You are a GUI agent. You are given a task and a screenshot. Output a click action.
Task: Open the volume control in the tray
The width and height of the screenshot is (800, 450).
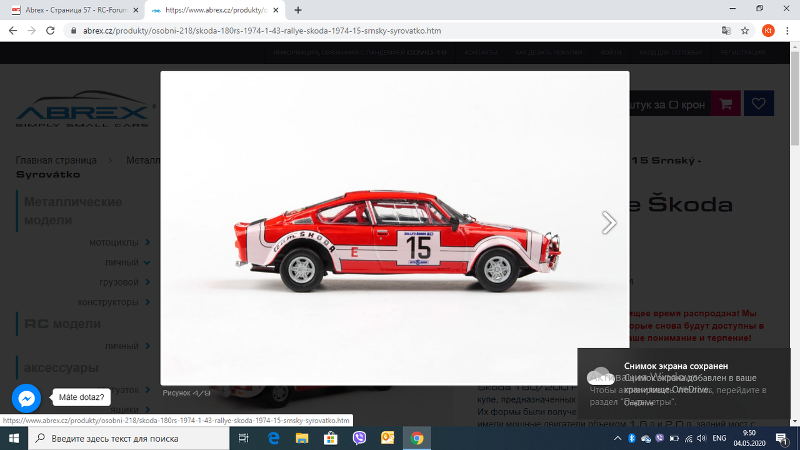702,438
